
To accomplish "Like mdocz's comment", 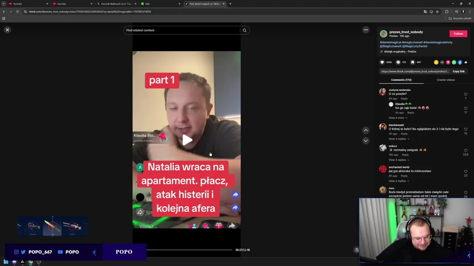I will [x=465, y=151].
